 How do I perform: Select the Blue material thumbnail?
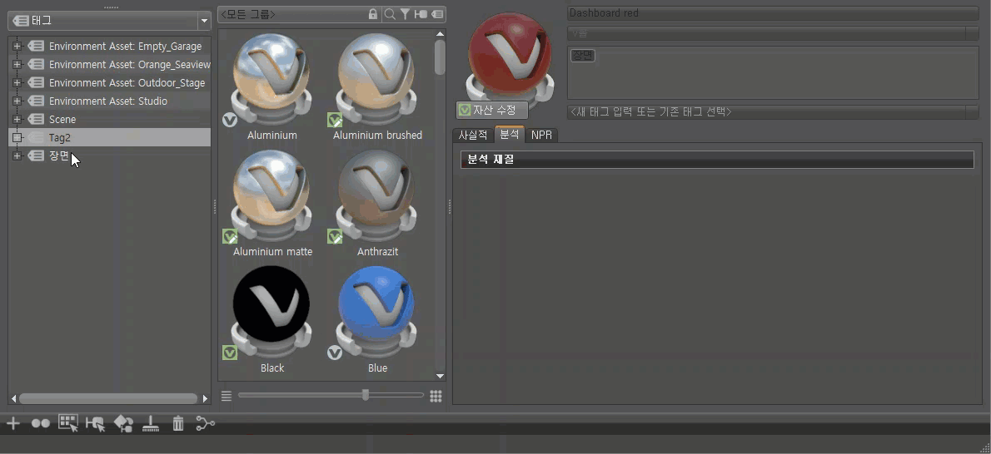pyautogui.click(x=377, y=312)
